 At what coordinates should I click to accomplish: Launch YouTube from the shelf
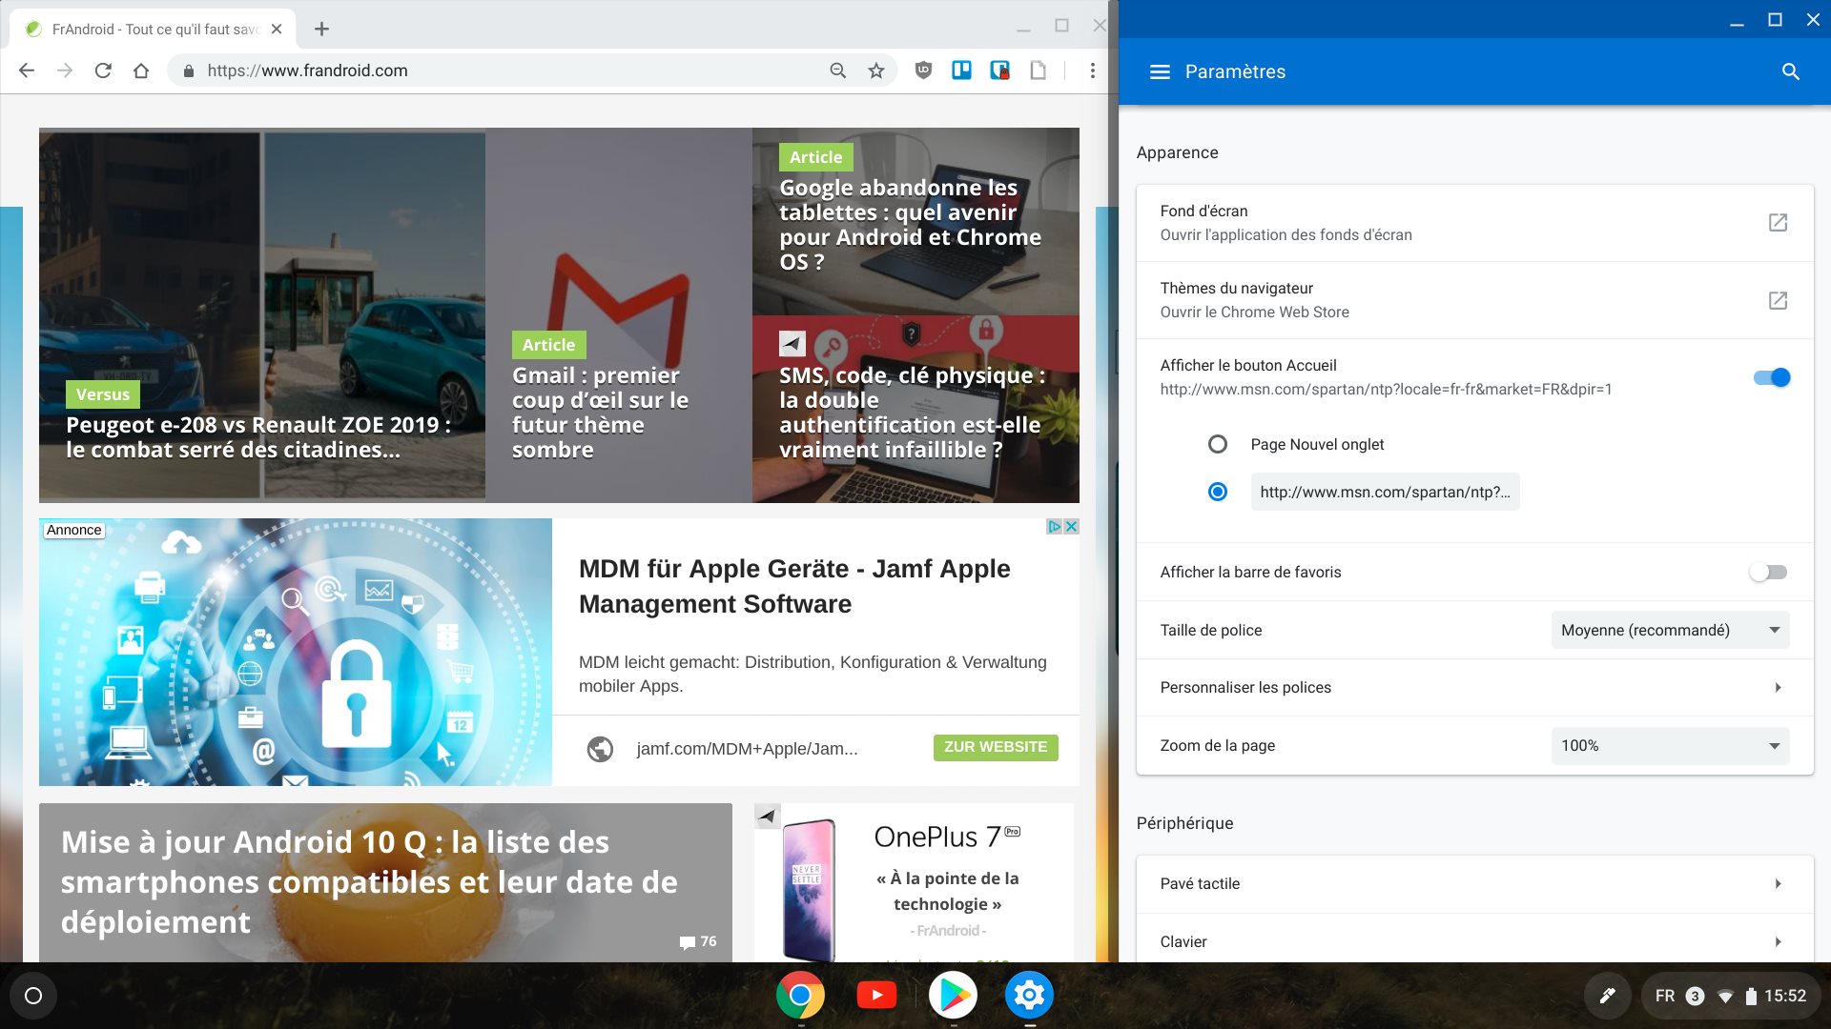point(876,996)
